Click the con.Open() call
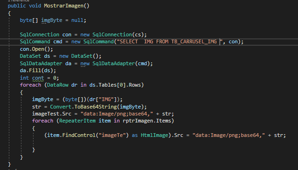This screenshot has height=170, width=298. coord(36,49)
